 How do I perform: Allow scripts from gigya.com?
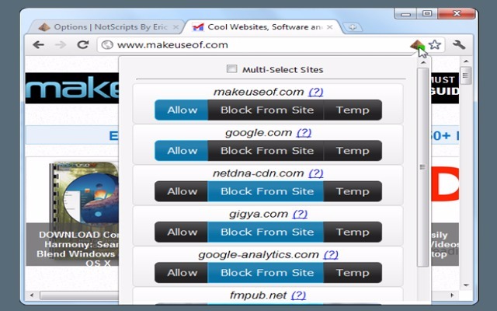[x=182, y=232]
